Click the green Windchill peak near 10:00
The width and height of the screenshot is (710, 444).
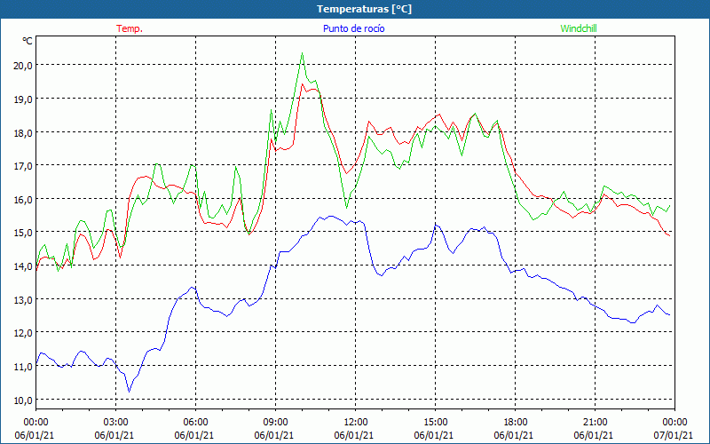(302, 53)
